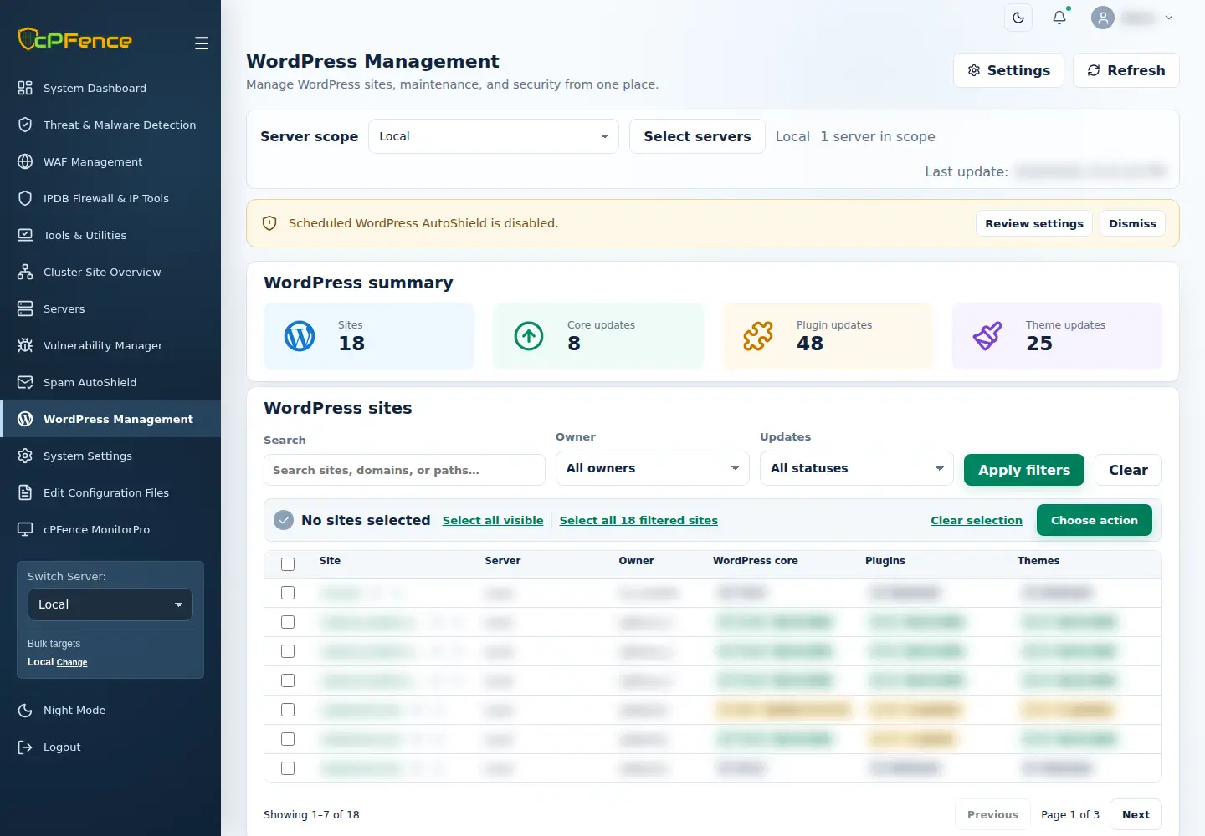This screenshot has height=836, width=1205.
Task: Expand the user account menu chevron
Action: click(1169, 18)
